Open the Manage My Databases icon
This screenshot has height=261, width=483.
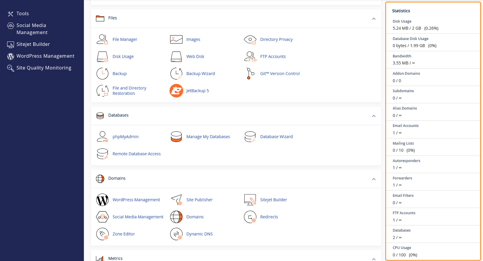pos(176,137)
